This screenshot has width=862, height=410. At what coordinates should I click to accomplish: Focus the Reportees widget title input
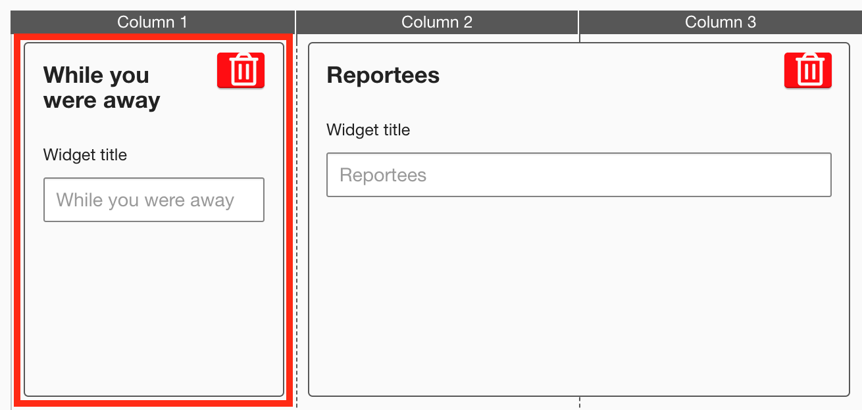coord(578,175)
